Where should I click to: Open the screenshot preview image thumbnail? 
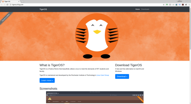click(95, 97)
